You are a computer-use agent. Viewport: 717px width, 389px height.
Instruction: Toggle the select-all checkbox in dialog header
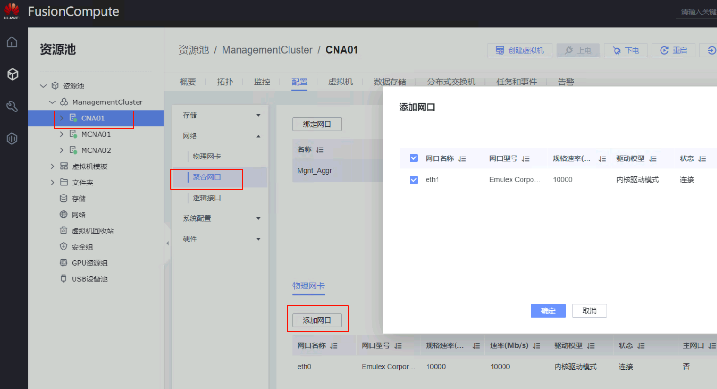tap(413, 158)
